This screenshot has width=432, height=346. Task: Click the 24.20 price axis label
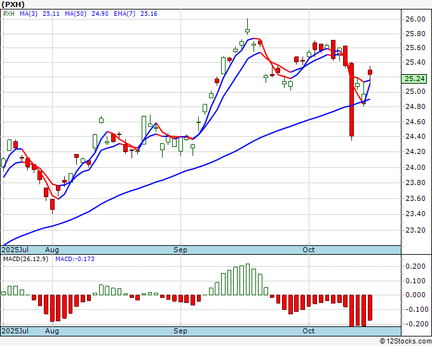[x=415, y=151]
